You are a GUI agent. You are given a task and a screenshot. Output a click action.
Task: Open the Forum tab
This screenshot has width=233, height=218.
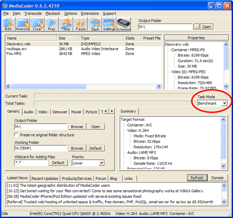(x=101, y=178)
